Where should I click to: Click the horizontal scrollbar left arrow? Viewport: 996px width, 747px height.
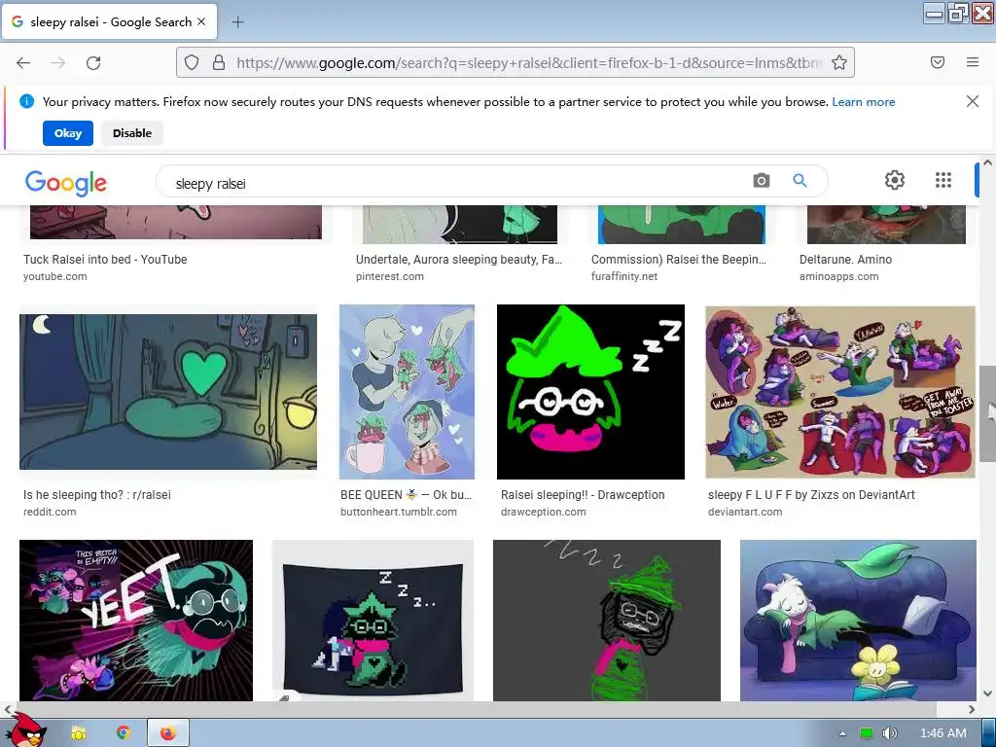click(x=8, y=709)
